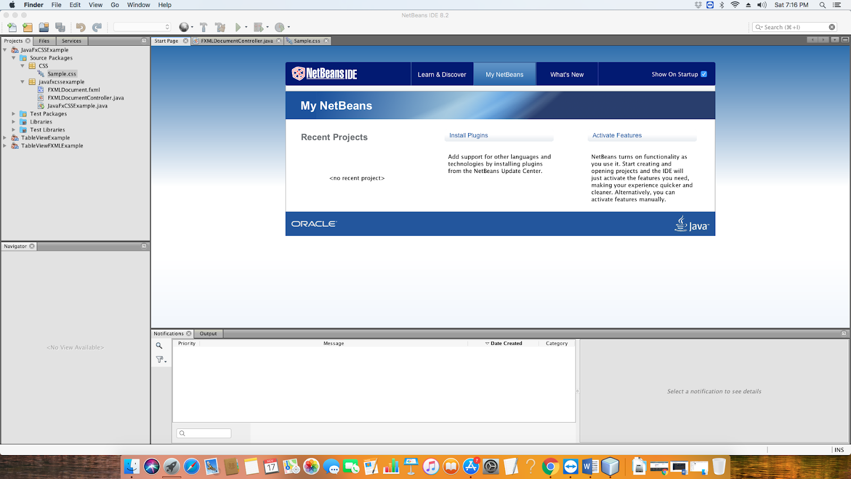Select Sample.css in the project tree
The image size is (851, 479).
62,74
